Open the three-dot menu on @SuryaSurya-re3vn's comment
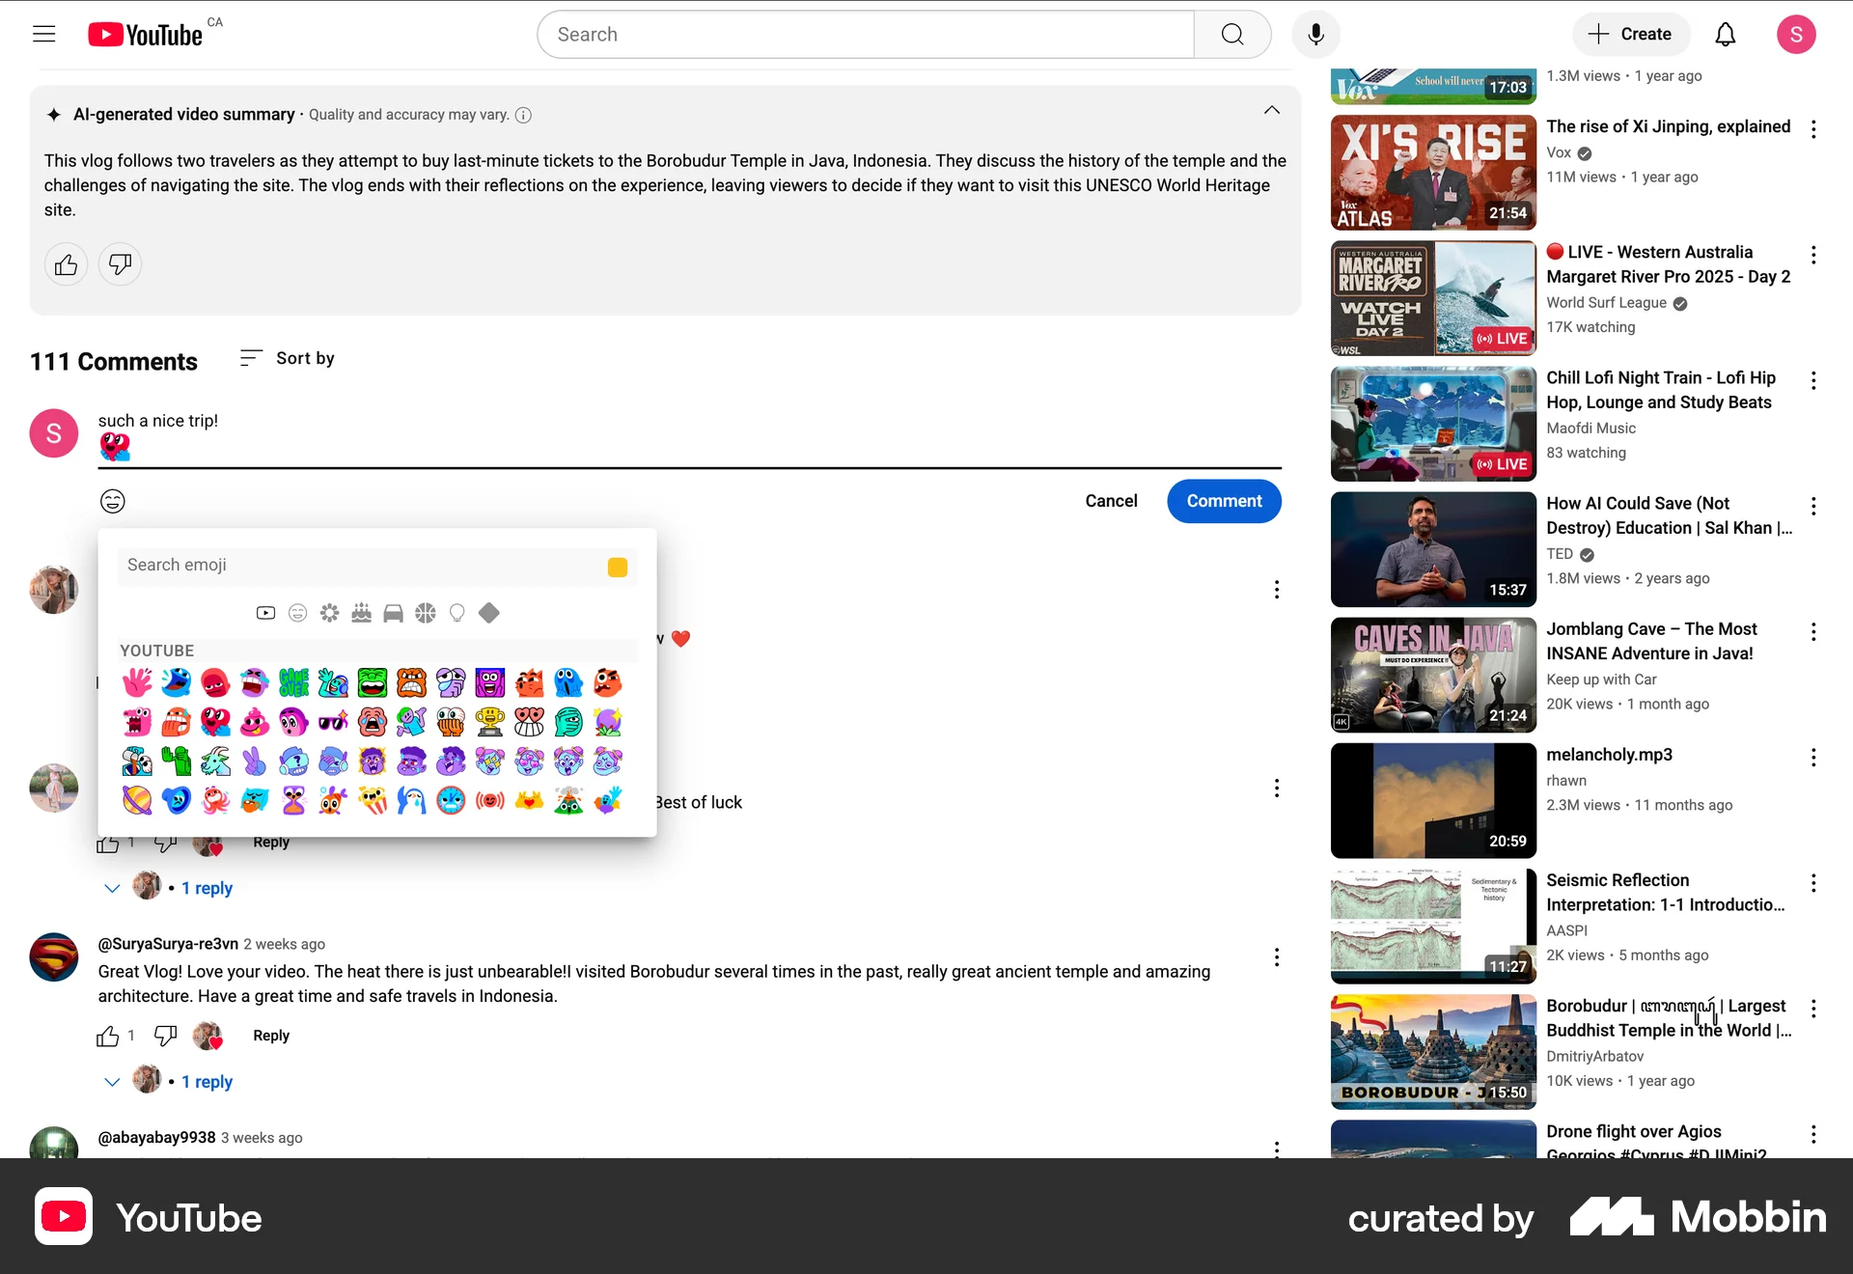This screenshot has height=1274, width=1853. click(x=1277, y=956)
